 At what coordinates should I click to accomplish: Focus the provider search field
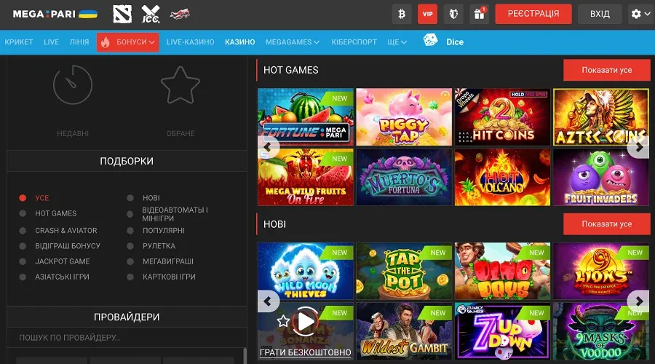click(x=127, y=338)
